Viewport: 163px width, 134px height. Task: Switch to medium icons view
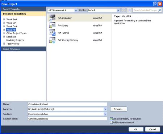129,10
